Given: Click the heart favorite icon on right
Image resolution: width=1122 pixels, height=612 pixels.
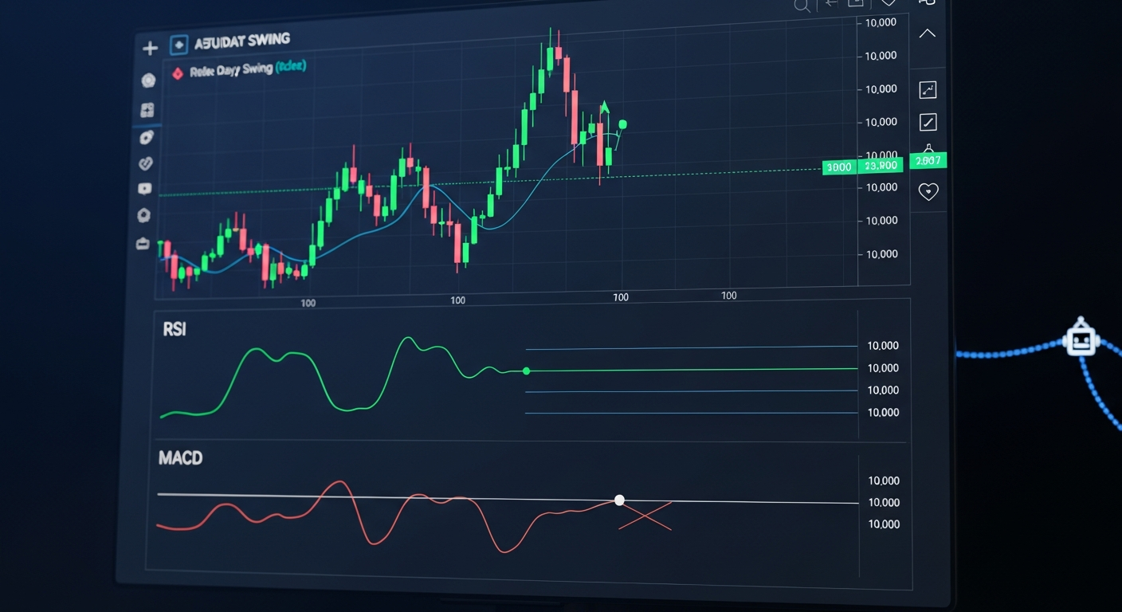Looking at the screenshot, I should (x=928, y=191).
